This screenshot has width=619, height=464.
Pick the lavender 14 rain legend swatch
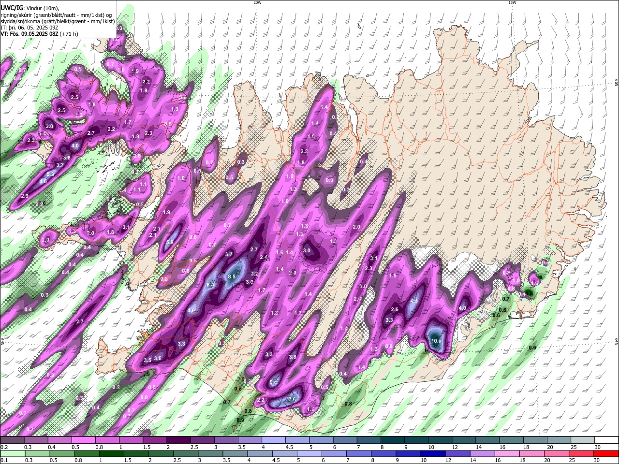pos(482,453)
